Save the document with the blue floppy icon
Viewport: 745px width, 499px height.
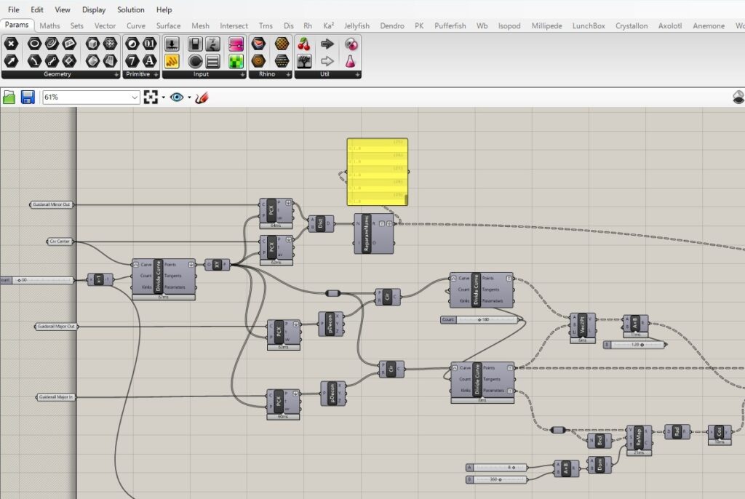(x=28, y=97)
